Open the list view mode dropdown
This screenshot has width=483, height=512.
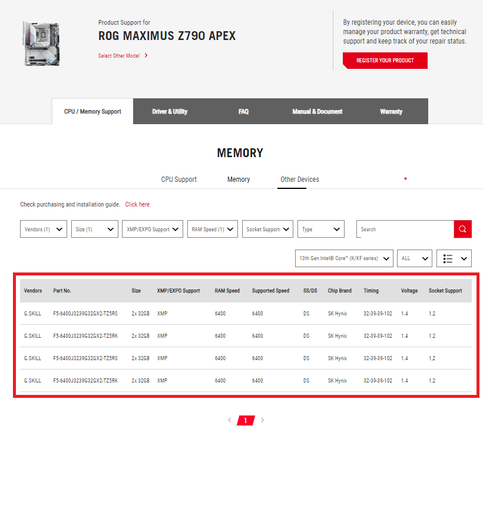(454, 258)
